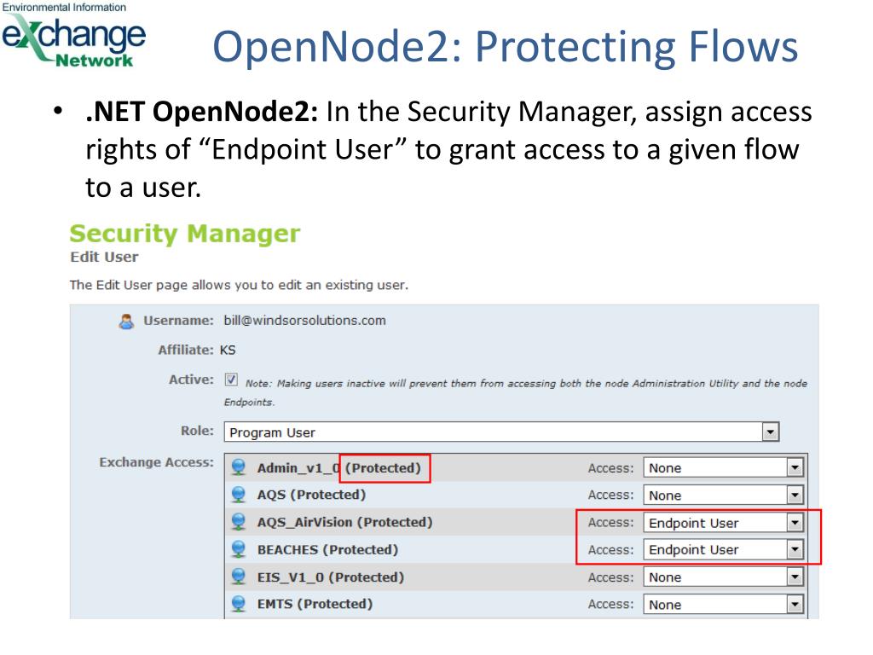Select the BEACHES (Protected) flow row
The image size is (873, 655).
coord(516,549)
